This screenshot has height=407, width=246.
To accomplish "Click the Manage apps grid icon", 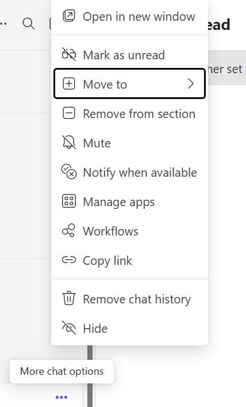I will coord(69,201).
